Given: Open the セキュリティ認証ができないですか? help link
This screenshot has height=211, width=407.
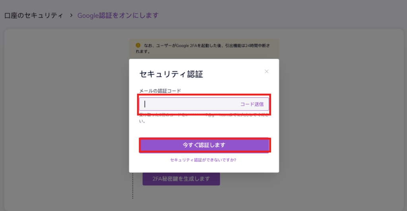Looking at the screenshot, I should (203, 160).
